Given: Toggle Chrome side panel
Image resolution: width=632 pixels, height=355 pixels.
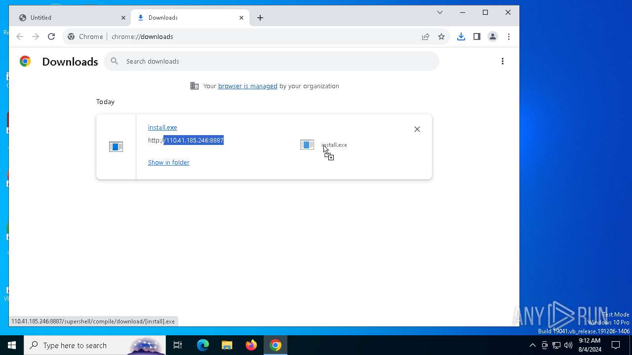Looking at the screenshot, I should coord(477,36).
